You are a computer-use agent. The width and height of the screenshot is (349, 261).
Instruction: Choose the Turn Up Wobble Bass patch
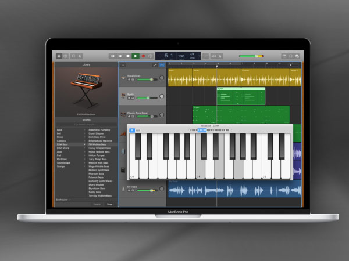(x=100, y=196)
